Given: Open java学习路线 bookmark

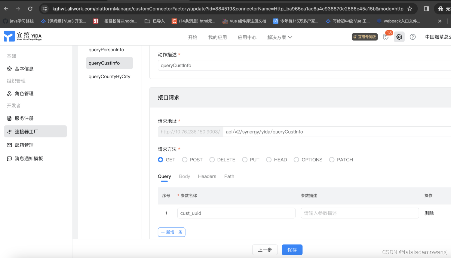Looking at the screenshot, I should pyautogui.click(x=18, y=21).
